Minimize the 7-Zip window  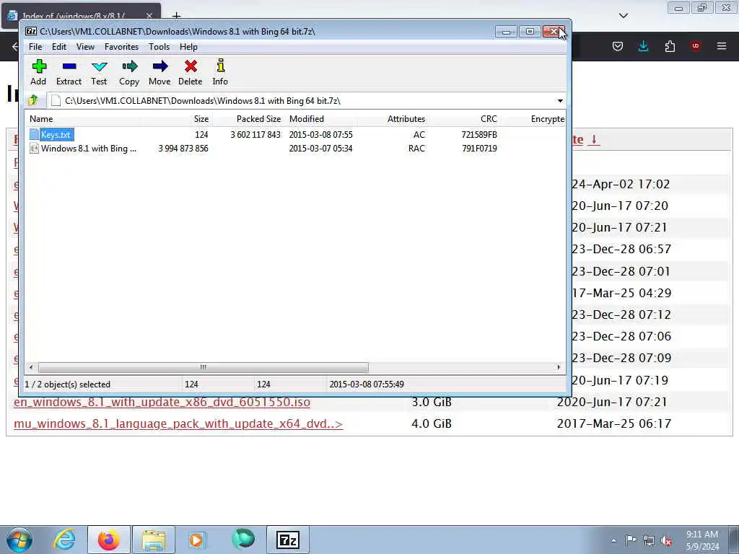click(506, 32)
